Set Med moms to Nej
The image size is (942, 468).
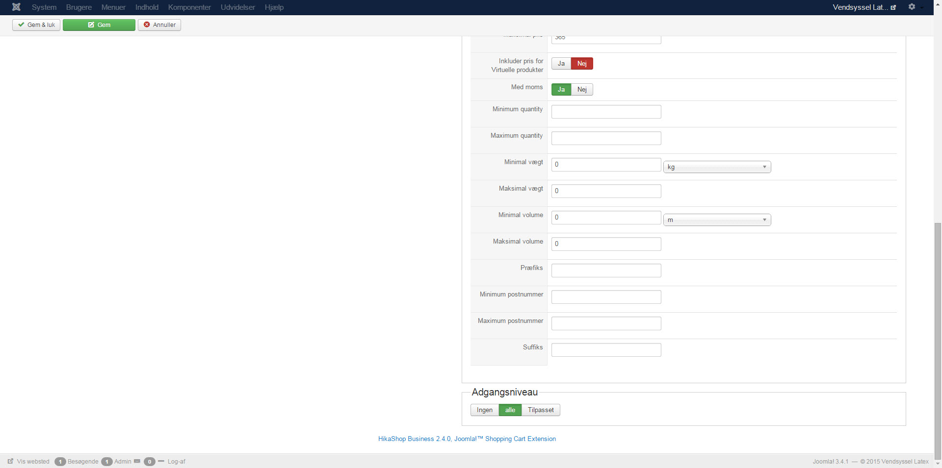coord(582,90)
